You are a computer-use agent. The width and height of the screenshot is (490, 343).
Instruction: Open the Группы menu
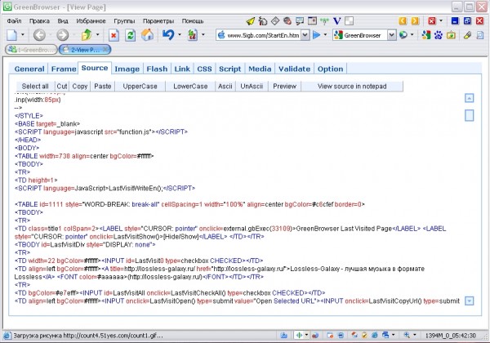124,21
